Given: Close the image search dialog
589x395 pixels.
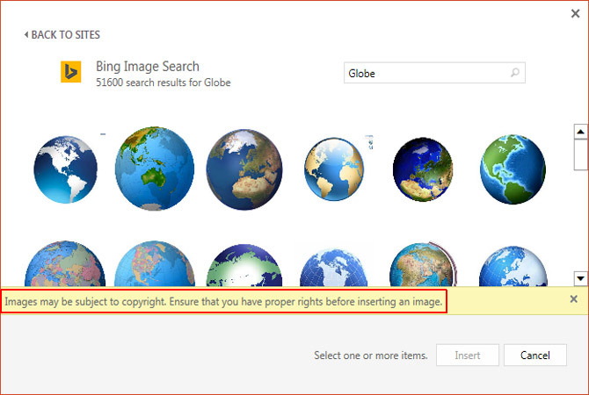Looking at the screenshot, I should click(x=575, y=13).
